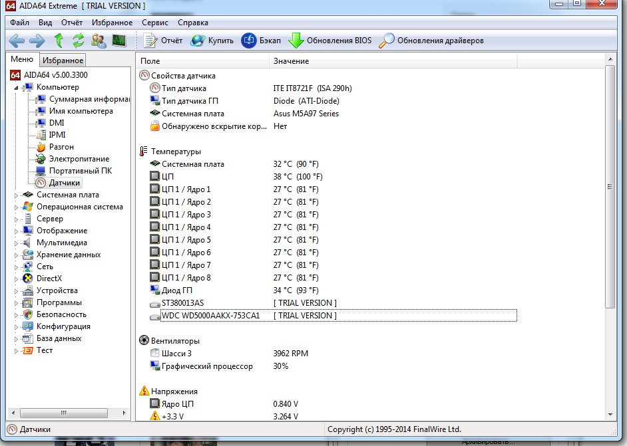Click the vertical scrollbar in sensor list
This screenshot has height=446, width=627.
click(610, 186)
